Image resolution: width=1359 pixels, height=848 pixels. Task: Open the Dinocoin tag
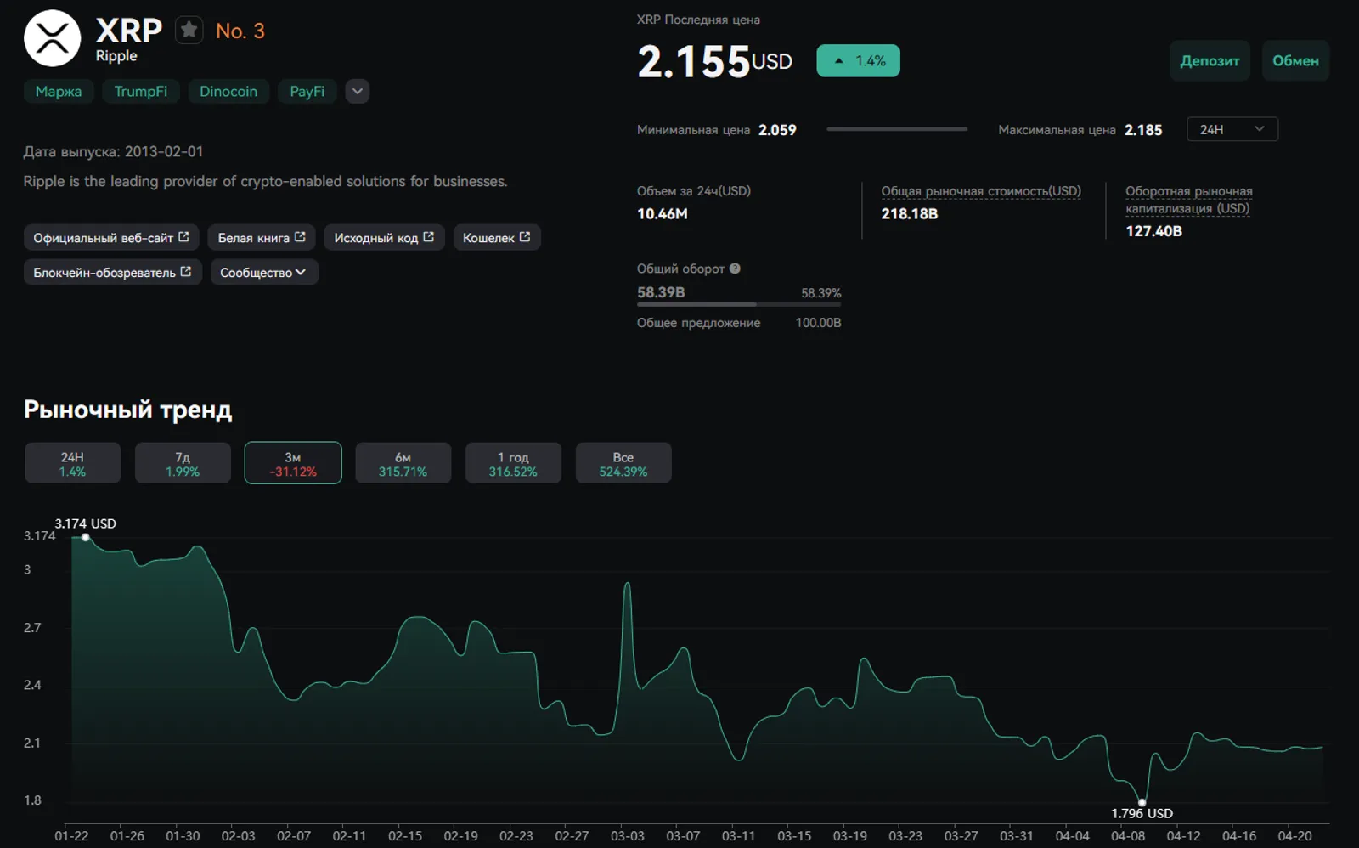click(228, 91)
